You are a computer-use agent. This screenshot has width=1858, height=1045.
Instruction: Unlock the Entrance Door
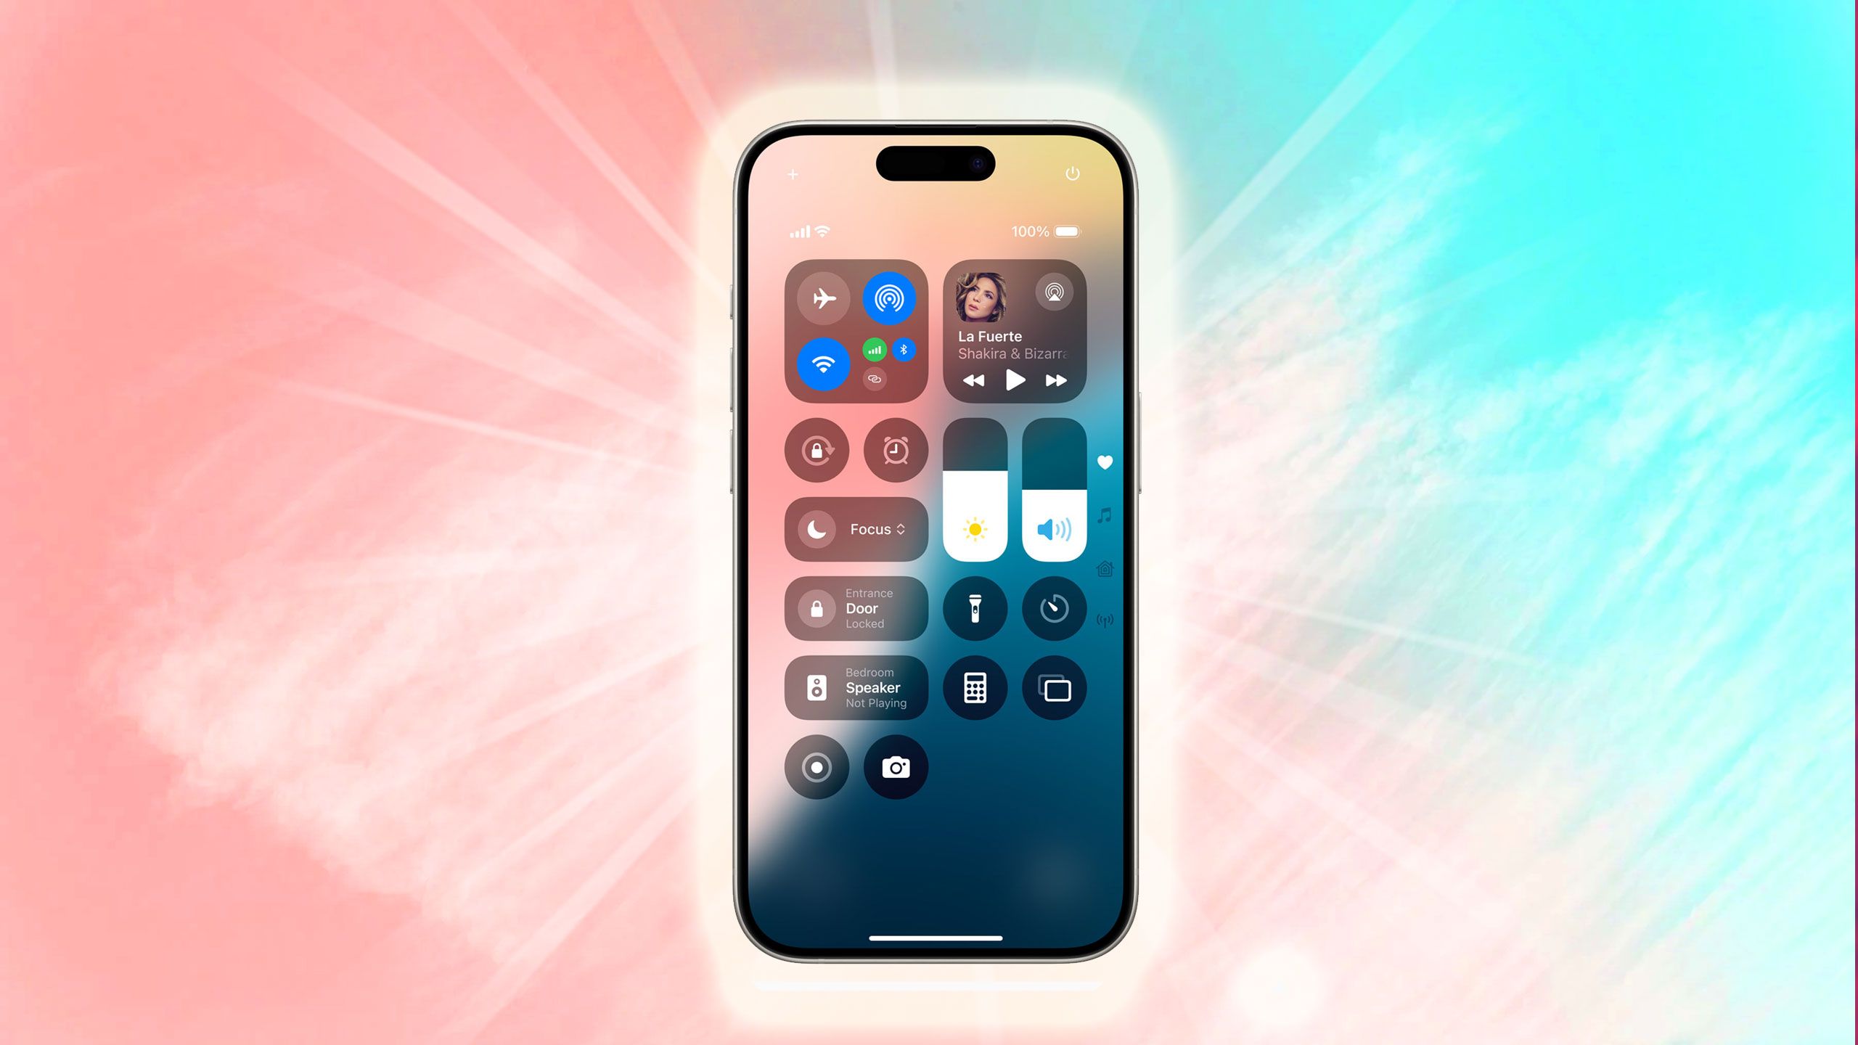click(x=856, y=607)
